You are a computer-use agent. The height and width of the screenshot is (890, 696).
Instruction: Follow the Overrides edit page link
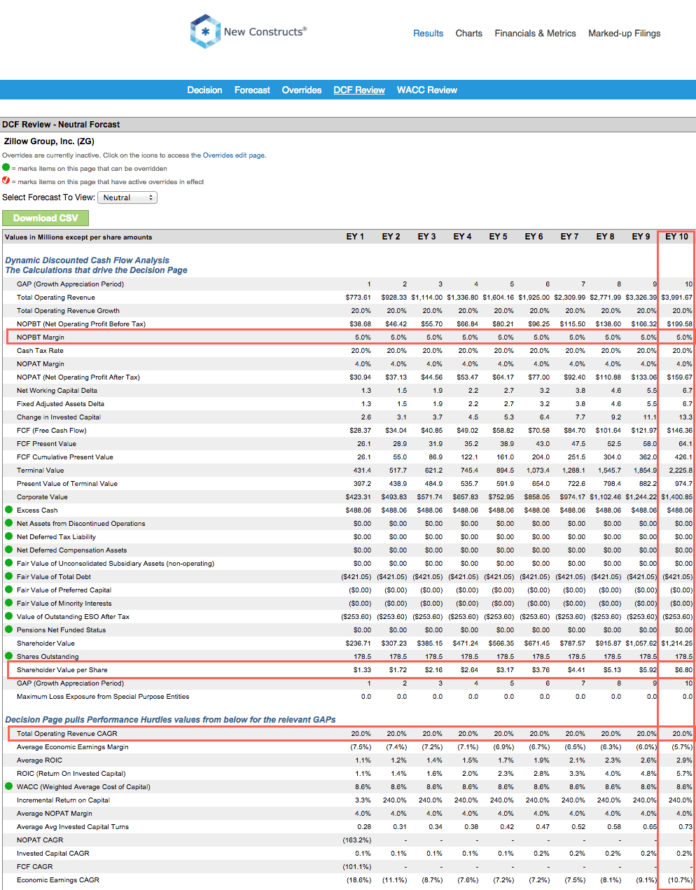coord(233,155)
